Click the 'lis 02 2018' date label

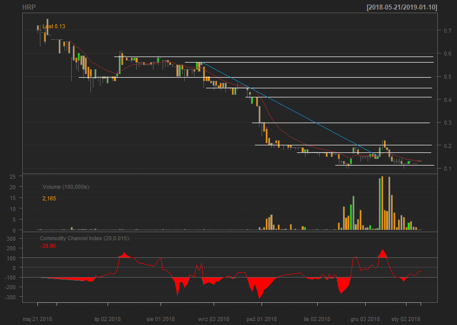(317, 319)
